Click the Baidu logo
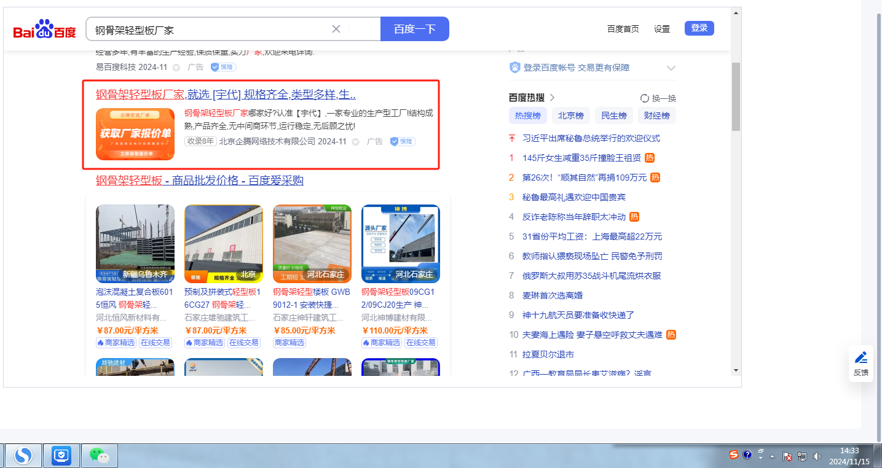 coord(45,29)
